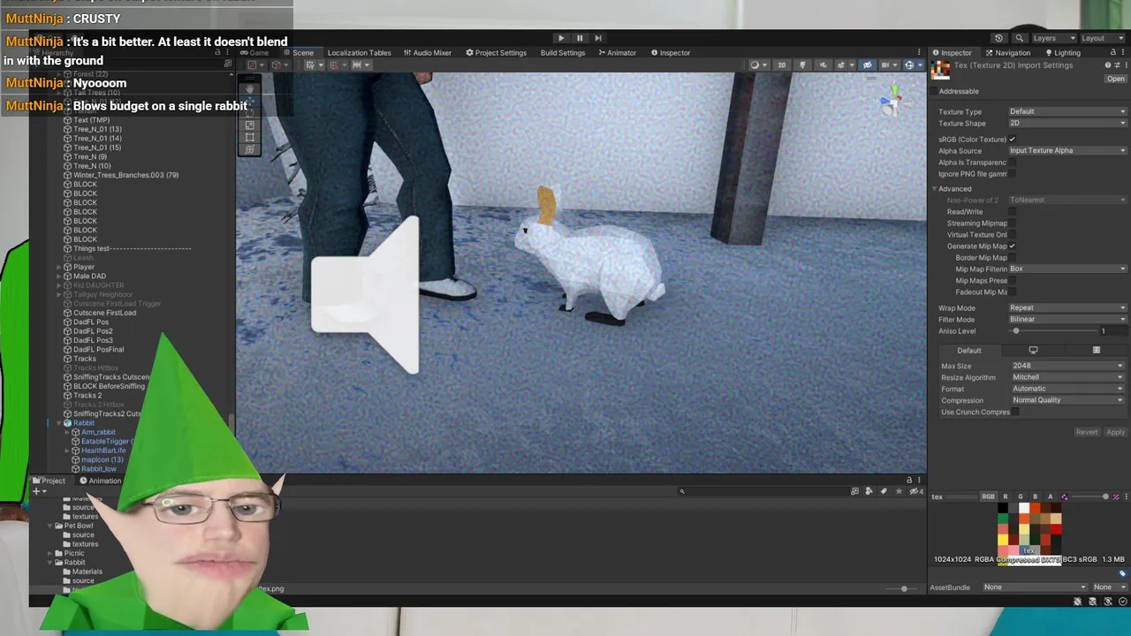This screenshot has height=636, width=1131.
Task: Open the Wrap Mode dropdown
Action: pos(1067,307)
